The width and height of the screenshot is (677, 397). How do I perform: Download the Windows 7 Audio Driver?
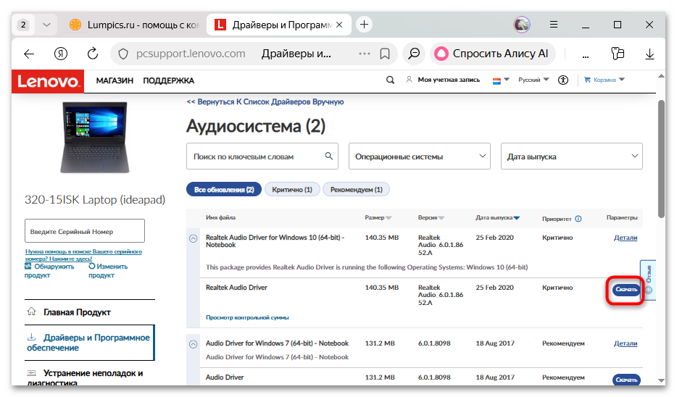[x=626, y=380]
